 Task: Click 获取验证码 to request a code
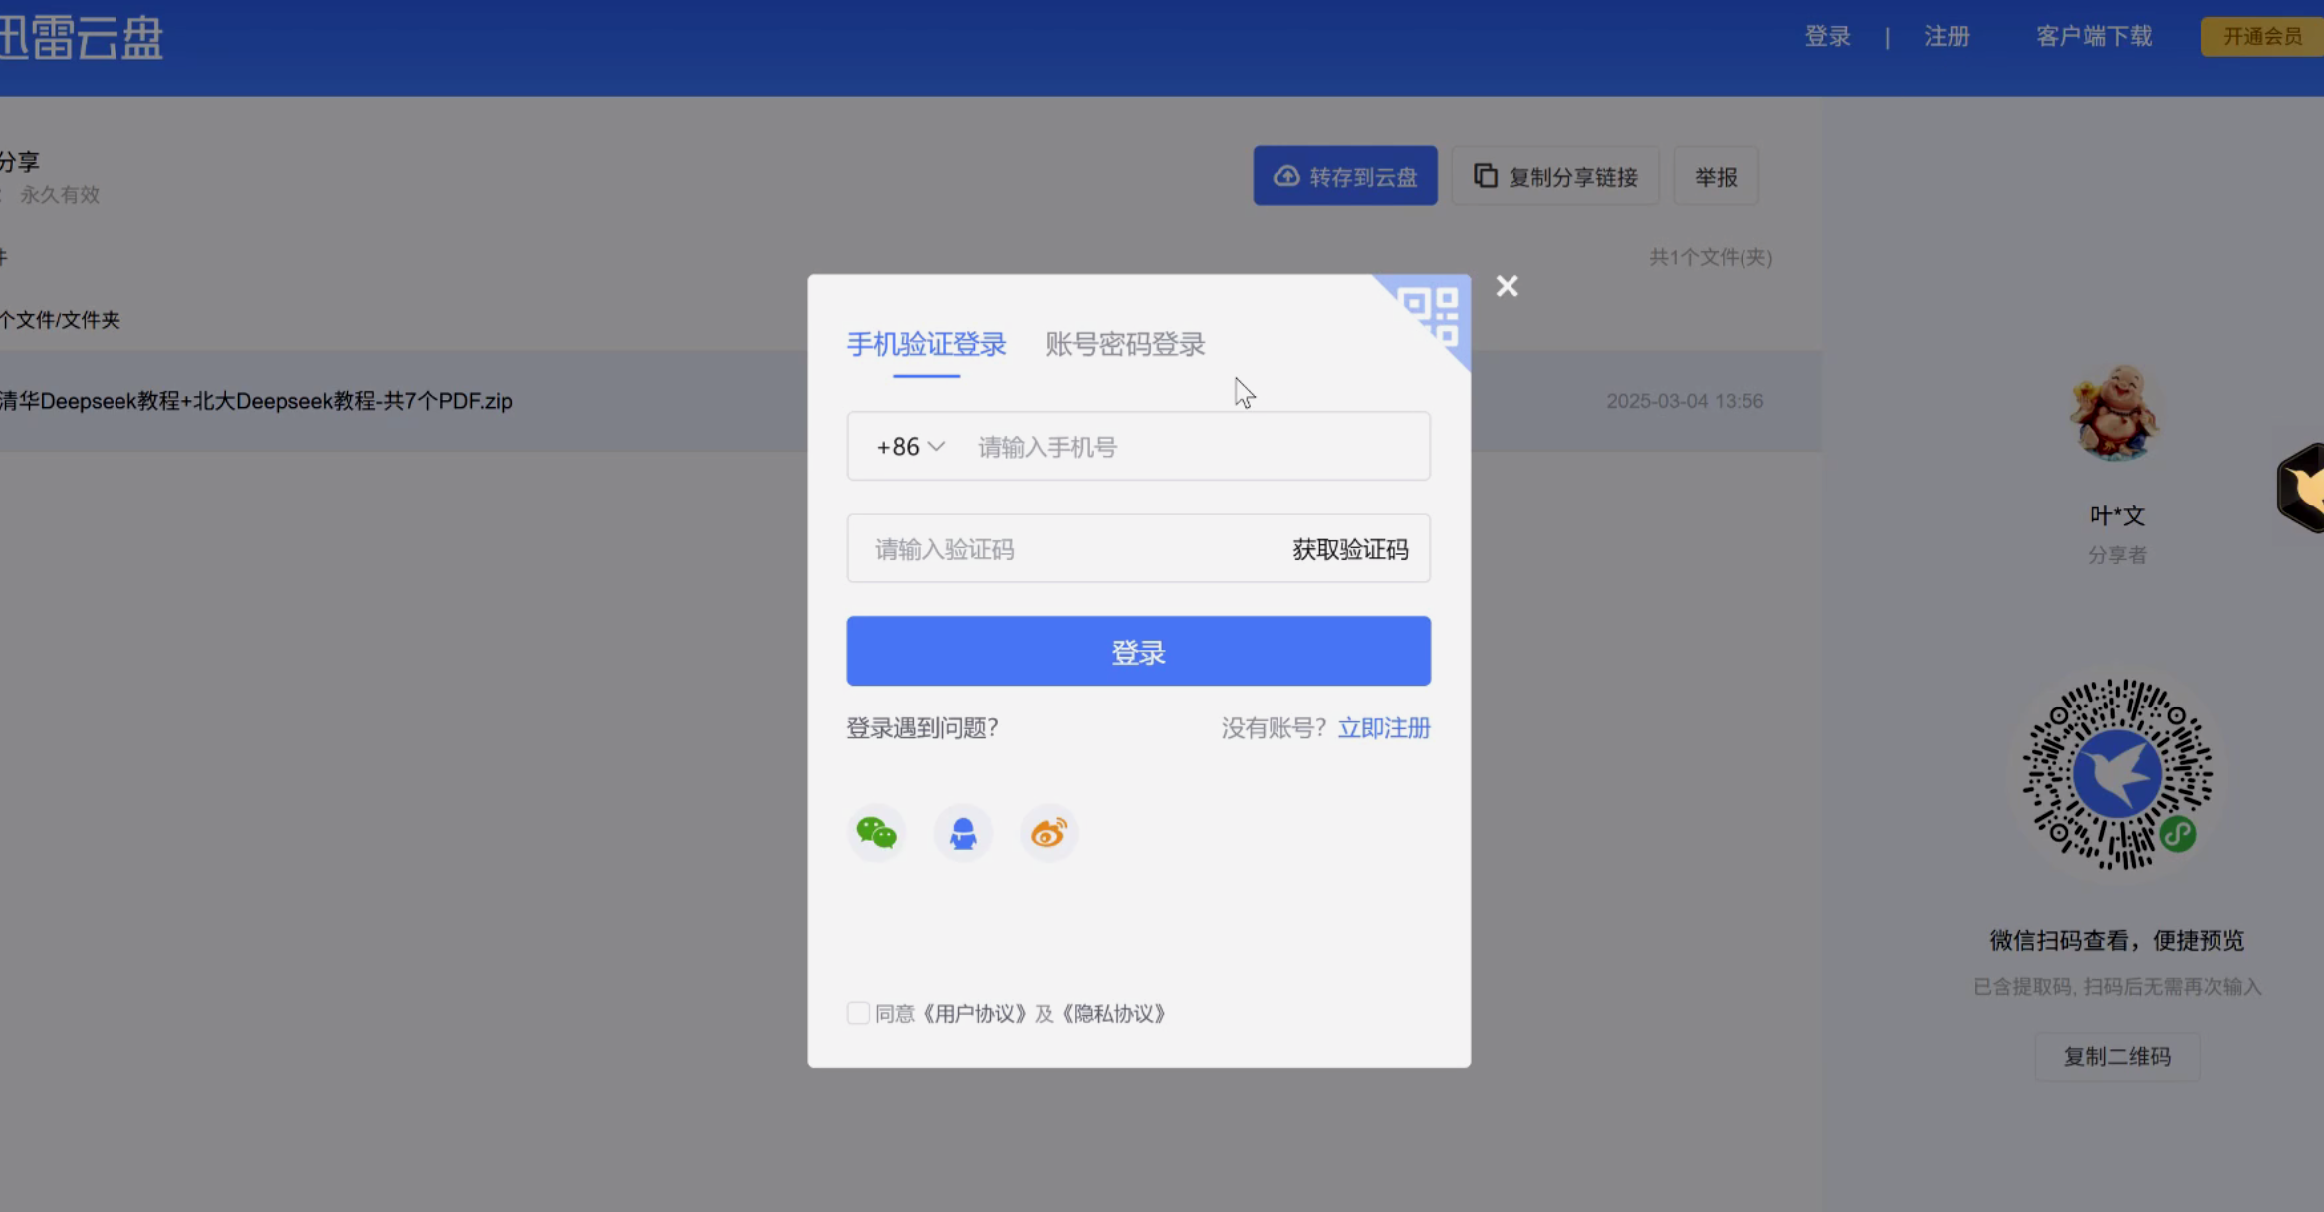click(1350, 549)
